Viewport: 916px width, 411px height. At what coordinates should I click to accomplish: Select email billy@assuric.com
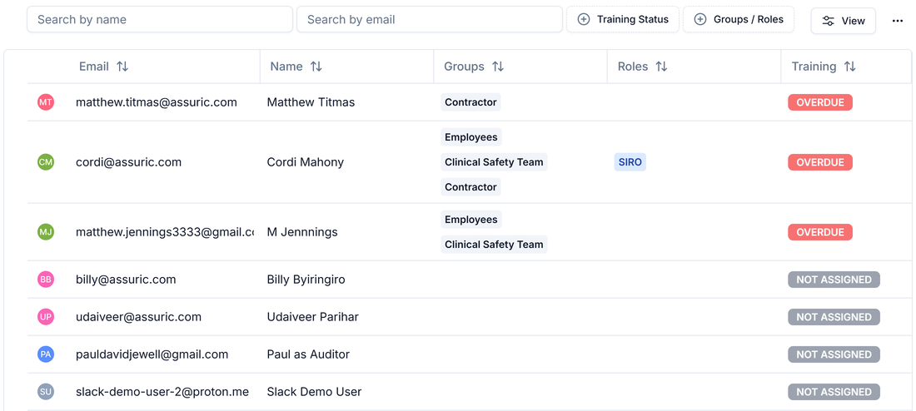[x=127, y=280]
